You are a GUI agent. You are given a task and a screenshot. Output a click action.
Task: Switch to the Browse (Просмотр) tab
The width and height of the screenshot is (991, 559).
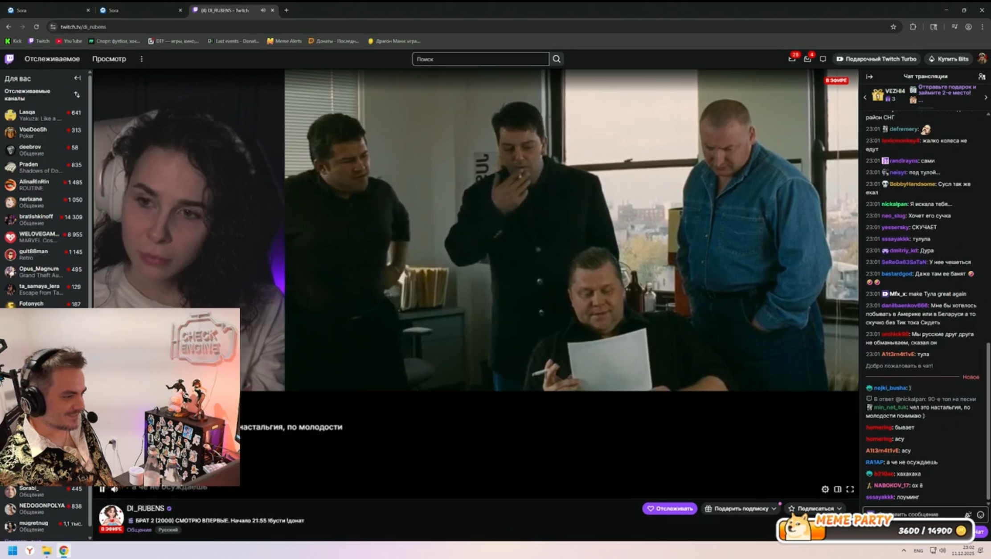click(x=109, y=59)
